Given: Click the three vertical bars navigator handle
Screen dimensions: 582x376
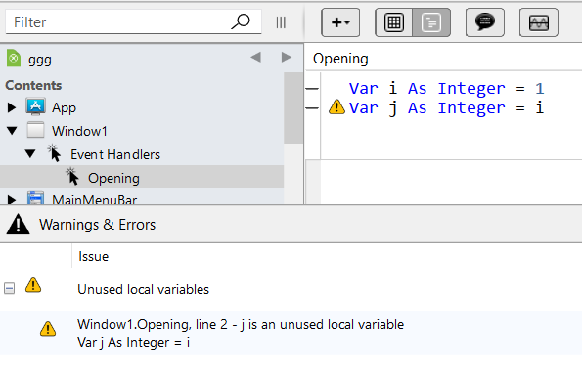Looking at the screenshot, I should 281,22.
